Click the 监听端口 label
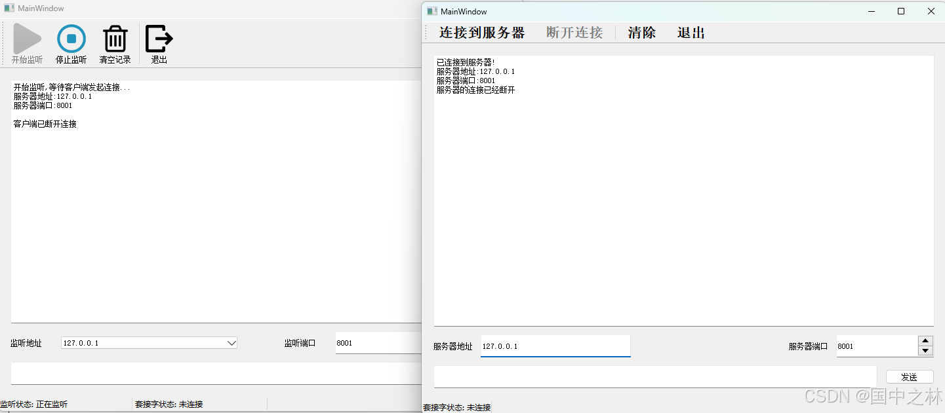The height and width of the screenshot is (413, 945). coord(300,343)
